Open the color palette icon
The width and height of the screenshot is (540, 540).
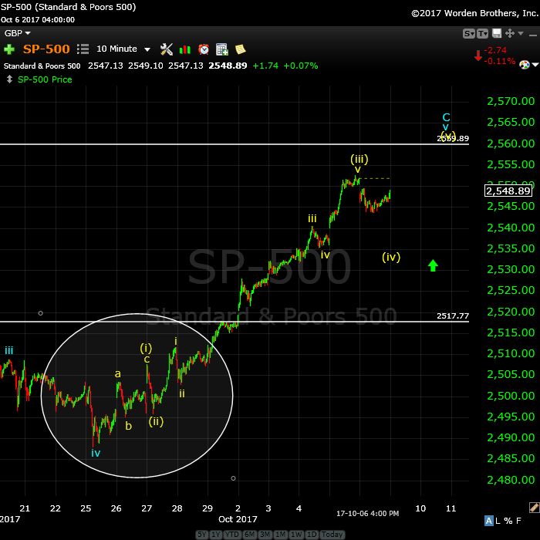[524, 64]
